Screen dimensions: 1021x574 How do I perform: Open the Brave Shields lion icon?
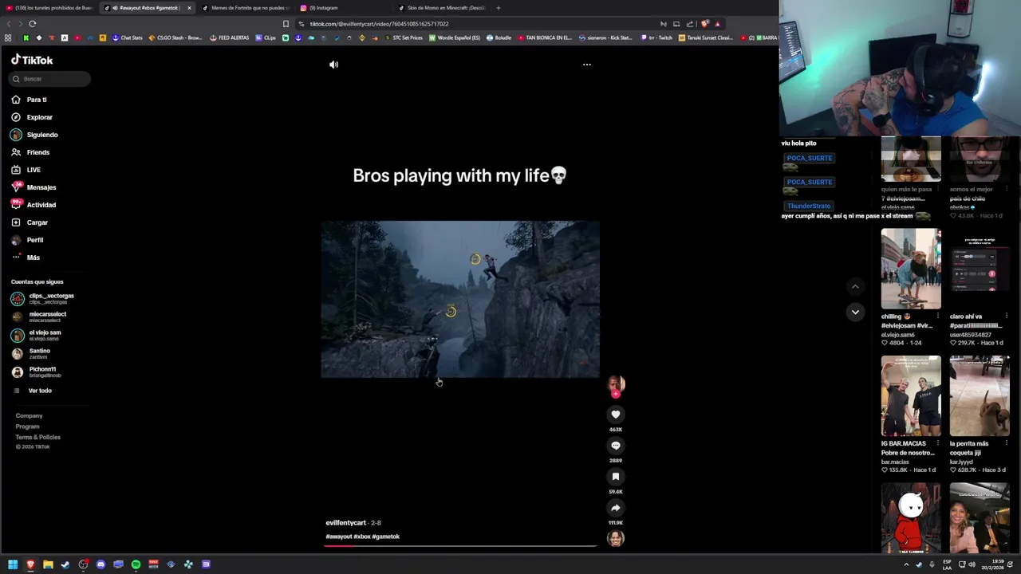705,24
